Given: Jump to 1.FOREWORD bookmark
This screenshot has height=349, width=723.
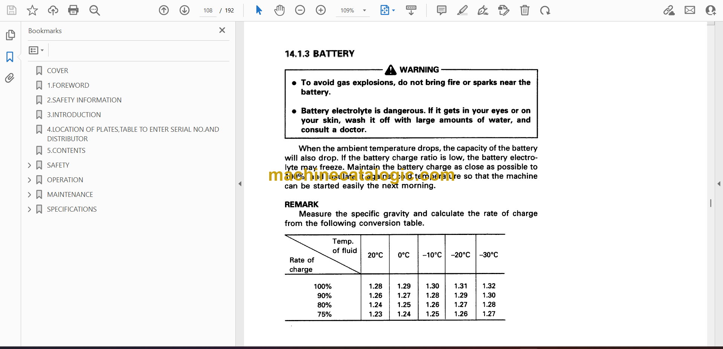Looking at the screenshot, I should tap(68, 85).
